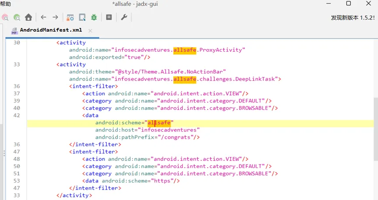Click the android:pathPrefix="/congrats" line

(147, 137)
